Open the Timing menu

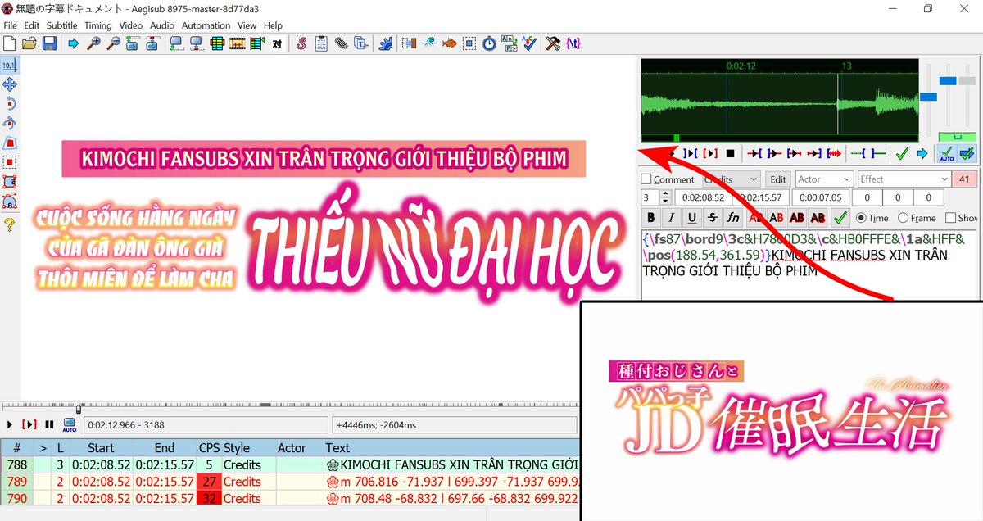(x=98, y=25)
